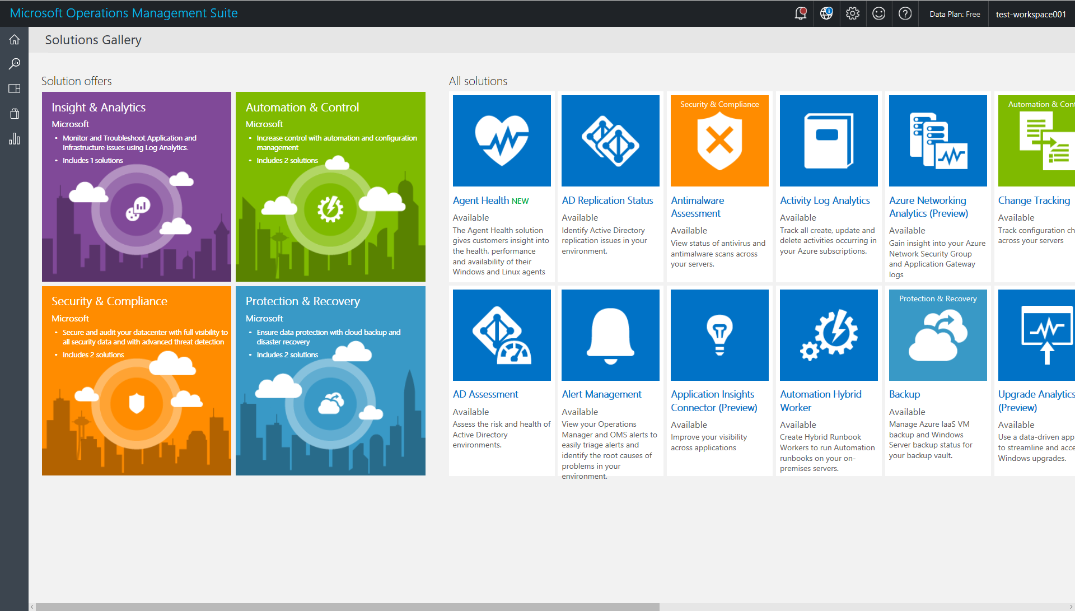Click the globe icon in header

tap(826, 13)
